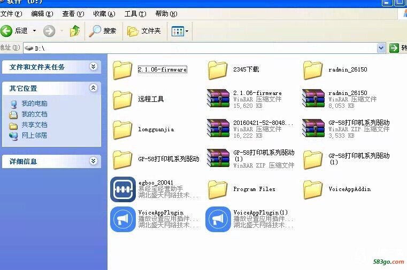Open Forward button history dropdown arrow
Screen dimensions: 407x270
tap(62, 31)
